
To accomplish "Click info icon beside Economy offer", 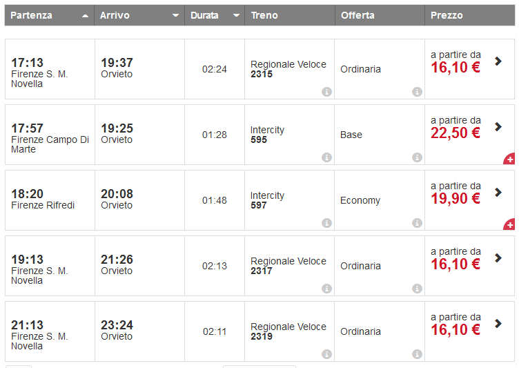I will (x=417, y=223).
